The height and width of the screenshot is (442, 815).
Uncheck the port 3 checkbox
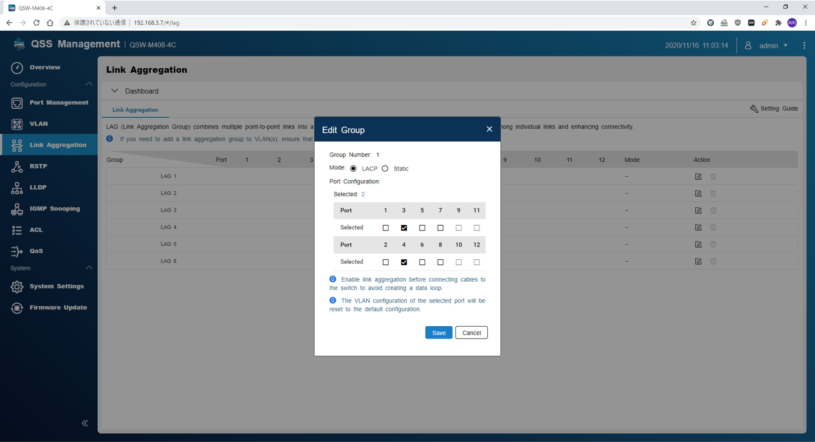pos(404,228)
